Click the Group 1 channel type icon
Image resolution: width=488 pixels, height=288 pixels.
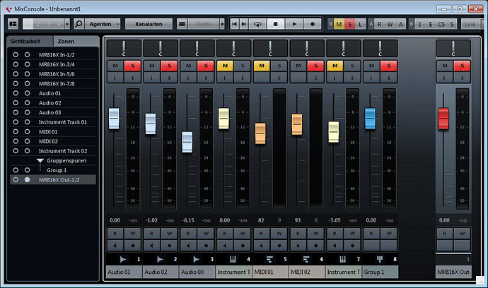[379, 259]
